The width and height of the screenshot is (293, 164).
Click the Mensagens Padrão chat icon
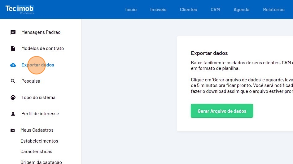pyautogui.click(x=13, y=32)
